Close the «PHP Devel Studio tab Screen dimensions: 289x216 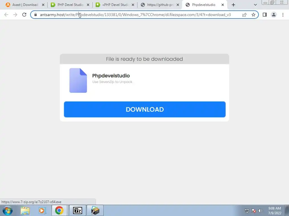point(133,5)
